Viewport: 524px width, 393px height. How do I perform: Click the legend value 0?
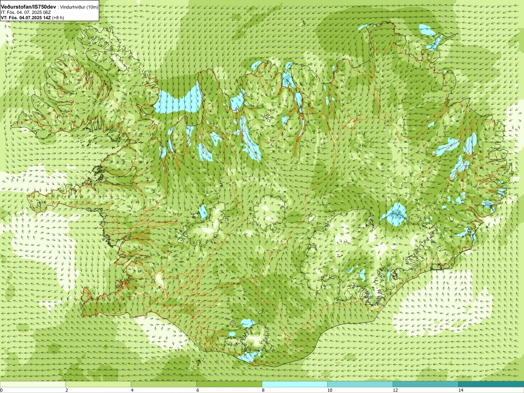click(1, 390)
